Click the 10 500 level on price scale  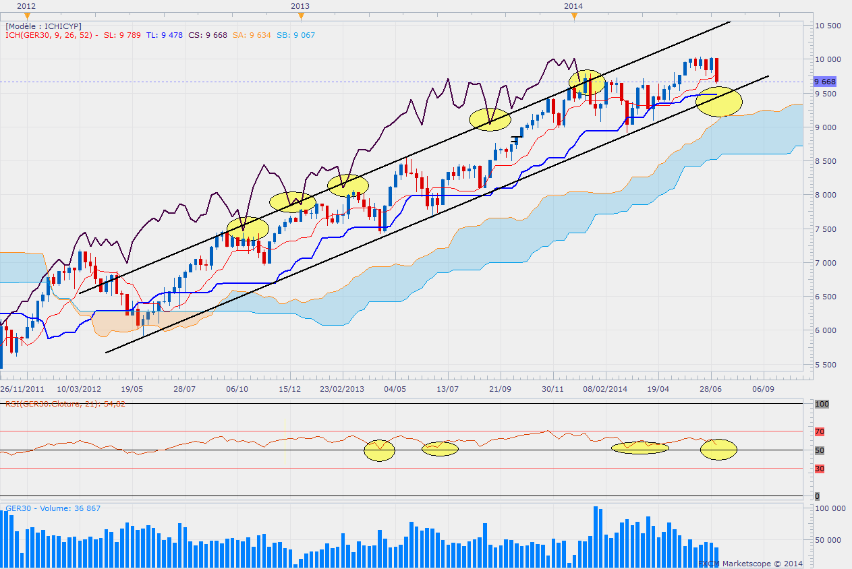[828, 26]
